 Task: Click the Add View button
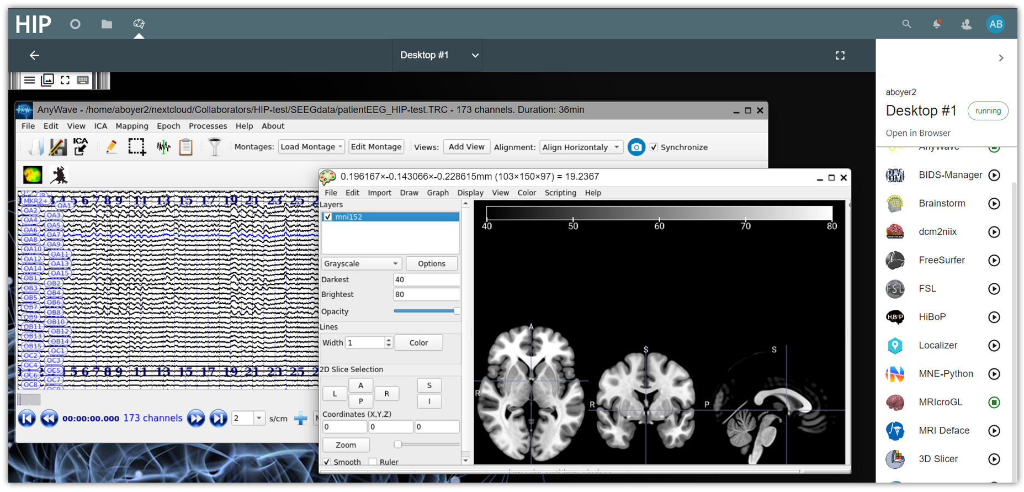(x=466, y=147)
